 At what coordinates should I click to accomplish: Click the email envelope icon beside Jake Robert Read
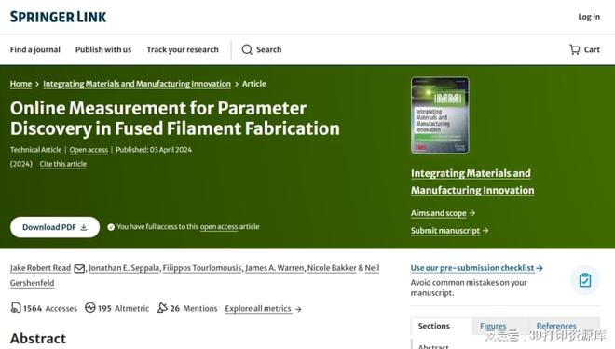tap(79, 268)
